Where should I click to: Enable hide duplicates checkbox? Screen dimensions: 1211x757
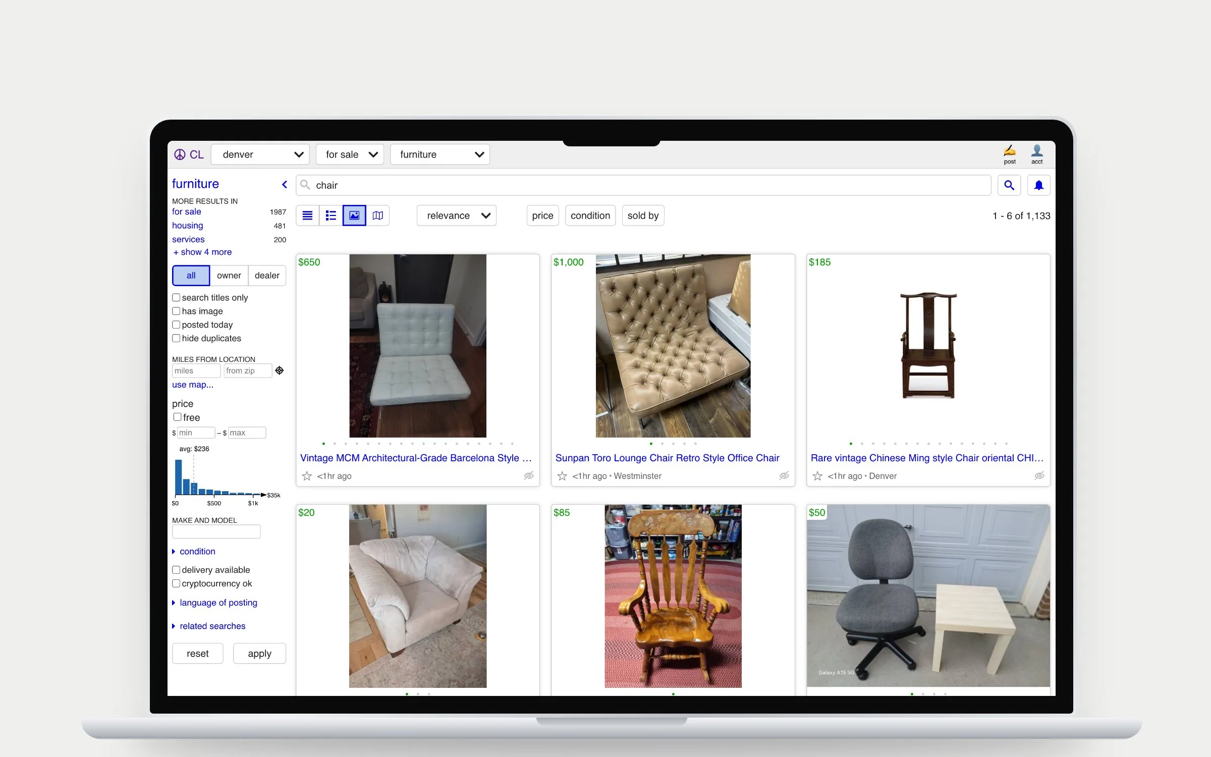[x=176, y=339]
